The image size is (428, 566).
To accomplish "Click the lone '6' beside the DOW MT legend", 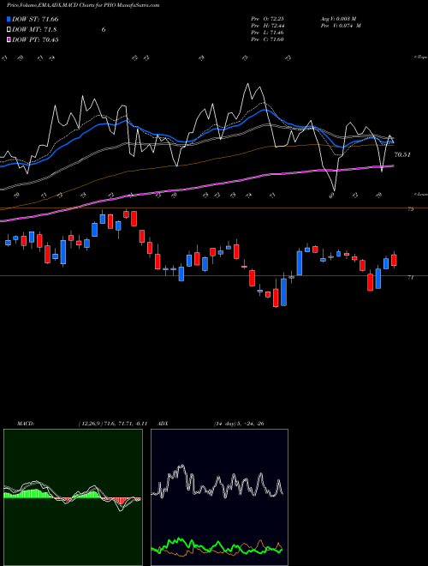I will point(104,30).
